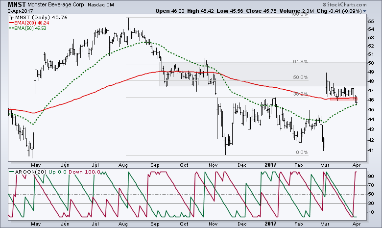Viewport: 382px width, 228px height.
Task: Click the Aroon 'Down 100.0' value
Action: click(84, 172)
